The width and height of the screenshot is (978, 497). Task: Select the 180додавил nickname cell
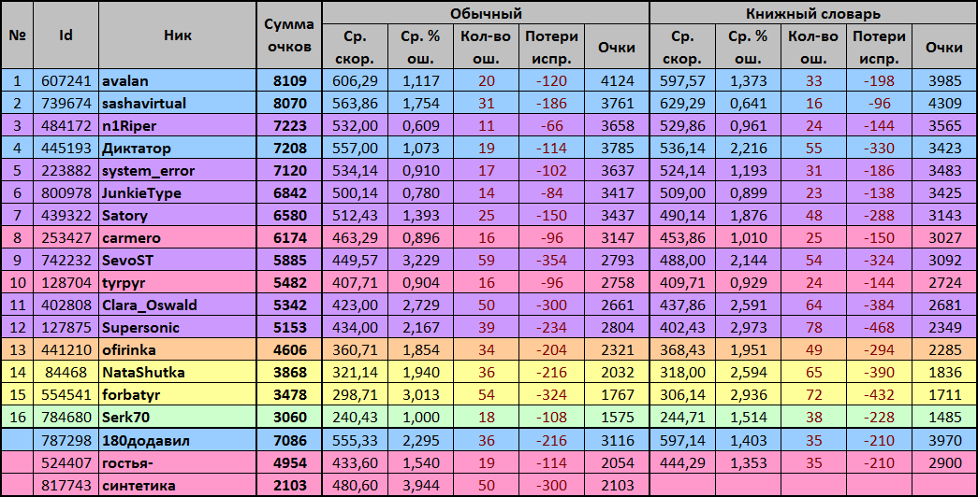click(177, 440)
